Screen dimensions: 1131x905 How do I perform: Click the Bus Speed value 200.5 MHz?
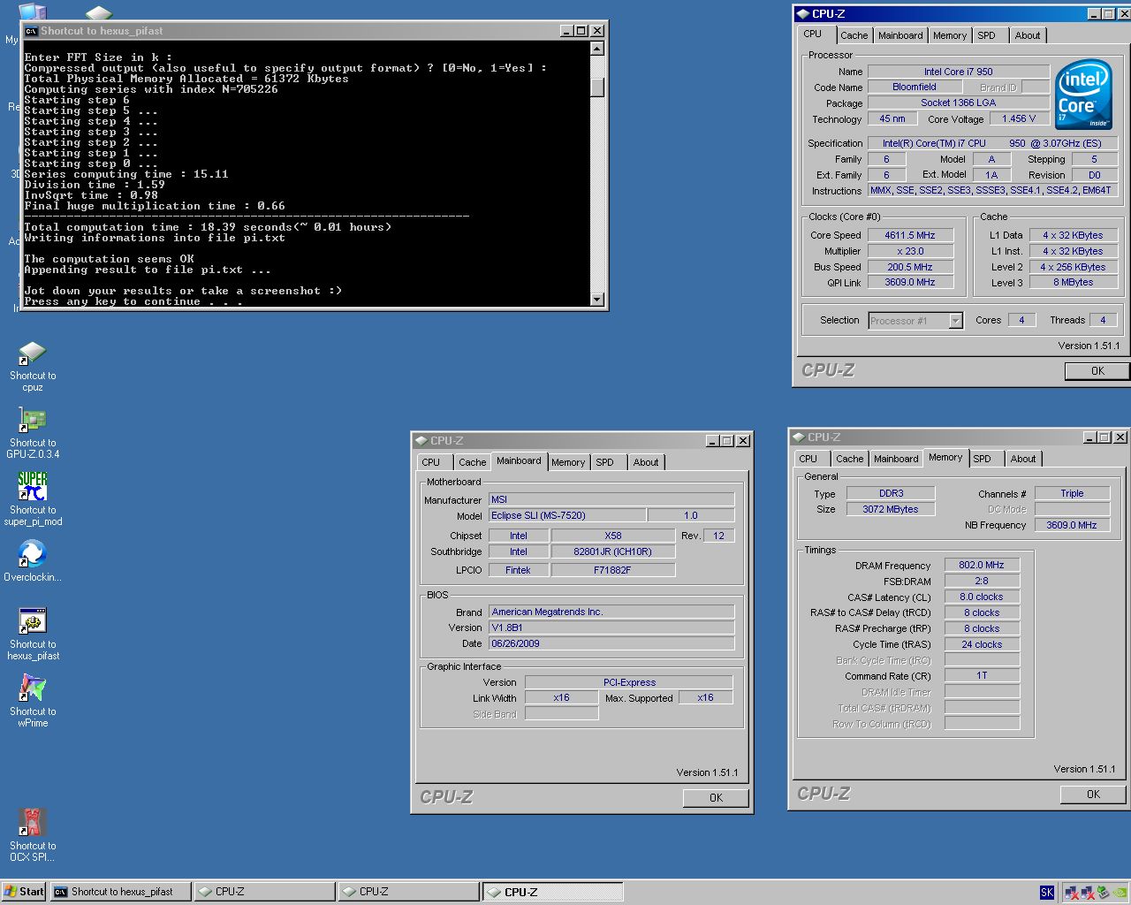(909, 267)
